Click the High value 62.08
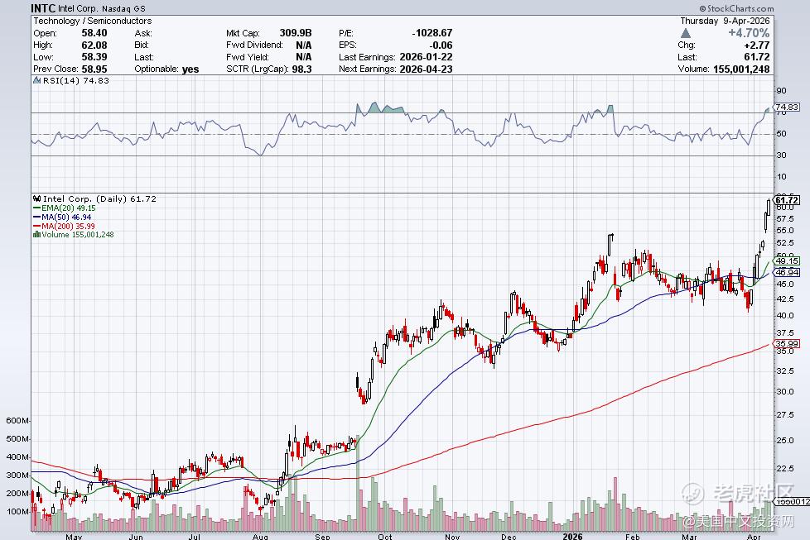Viewport: 810px width, 540px height. tap(94, 45)
